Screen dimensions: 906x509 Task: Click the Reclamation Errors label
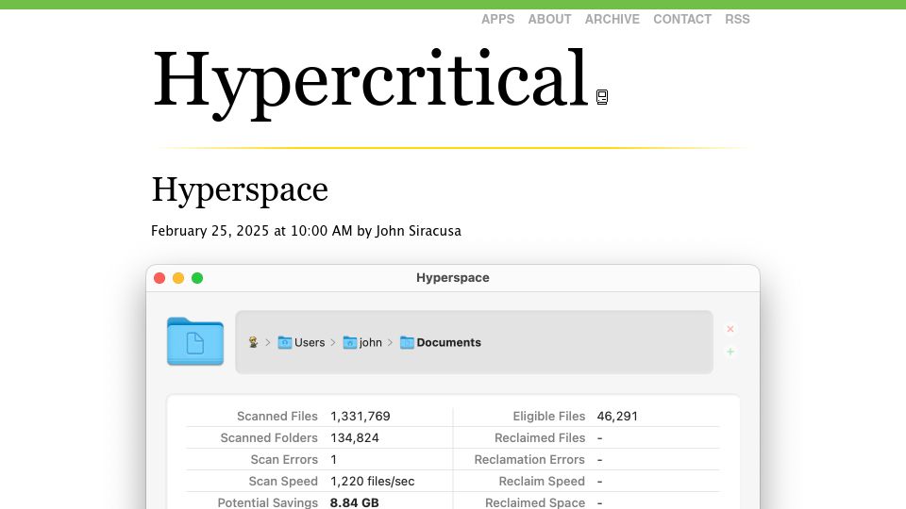coord(529,459)
